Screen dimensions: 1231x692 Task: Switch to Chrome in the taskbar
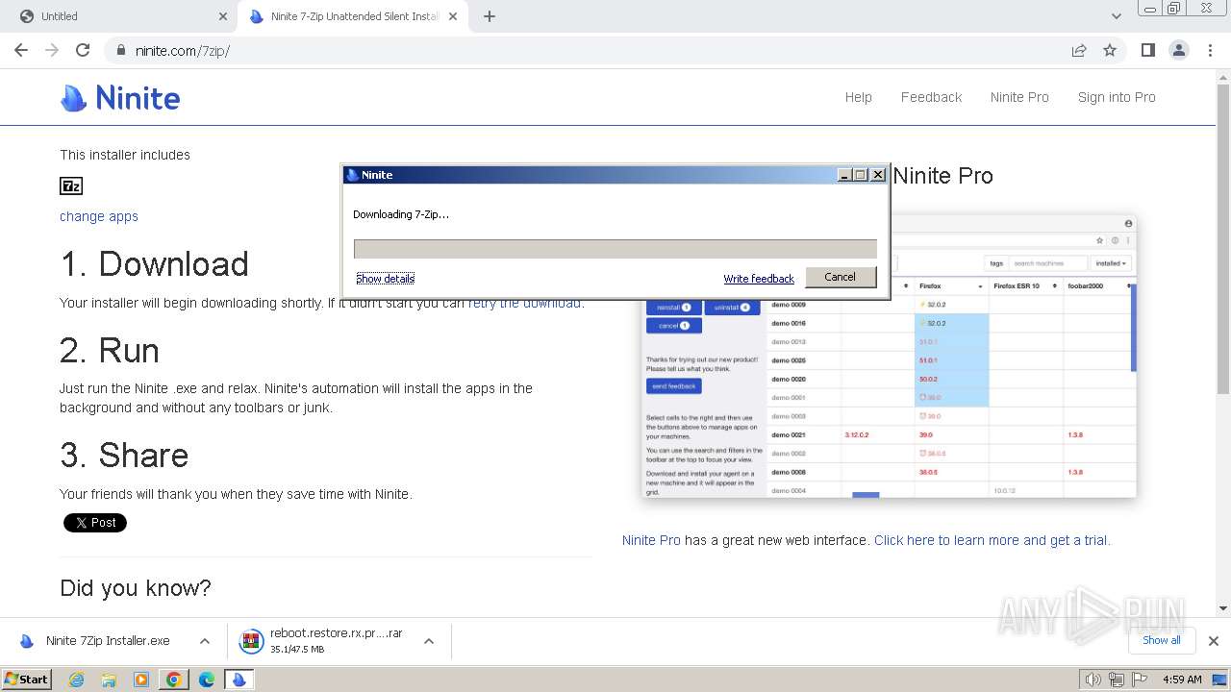click(x=174, y=680)
